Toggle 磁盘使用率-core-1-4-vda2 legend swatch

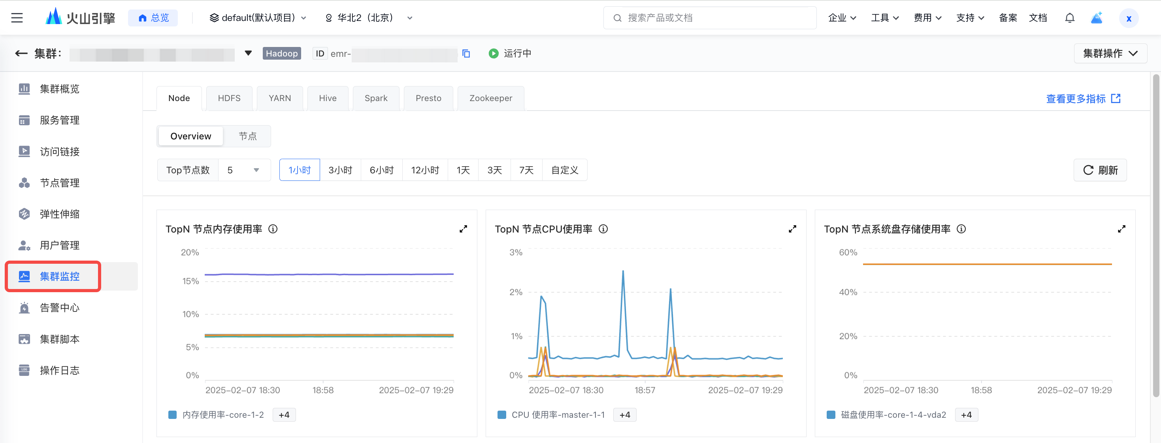(x=831, y=415)
